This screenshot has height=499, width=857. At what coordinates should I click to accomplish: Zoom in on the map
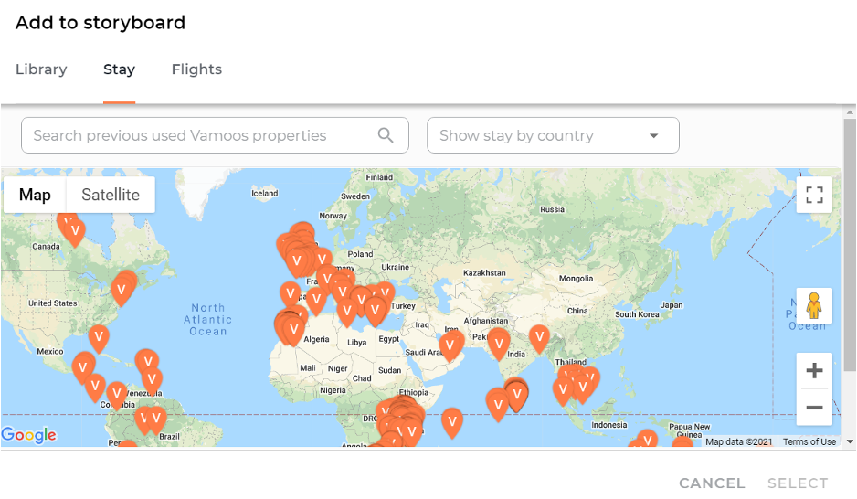(814, 370)
